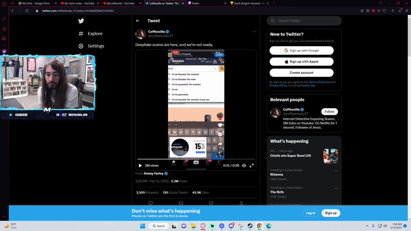Go to the Twitter bird home logo
The height and width of the screenshot is (231, 411).
(x=81, y=21)
